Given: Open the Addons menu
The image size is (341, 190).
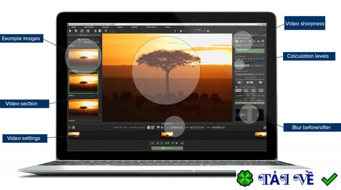Looking at the screenshot, I should pos(134,27).
